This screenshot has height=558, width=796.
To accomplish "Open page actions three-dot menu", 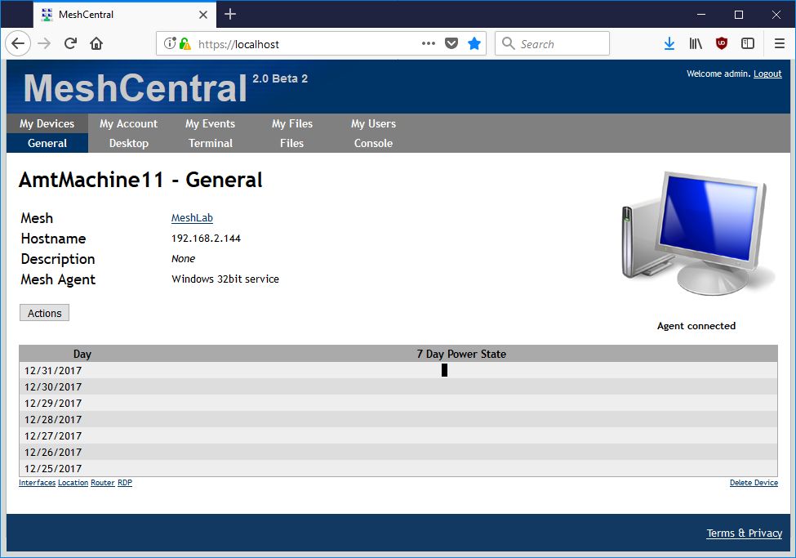I will click(x=429, y=44).
